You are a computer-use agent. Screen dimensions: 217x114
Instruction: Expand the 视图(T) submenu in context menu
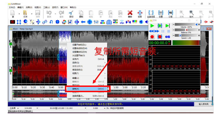tap(105, 74)
